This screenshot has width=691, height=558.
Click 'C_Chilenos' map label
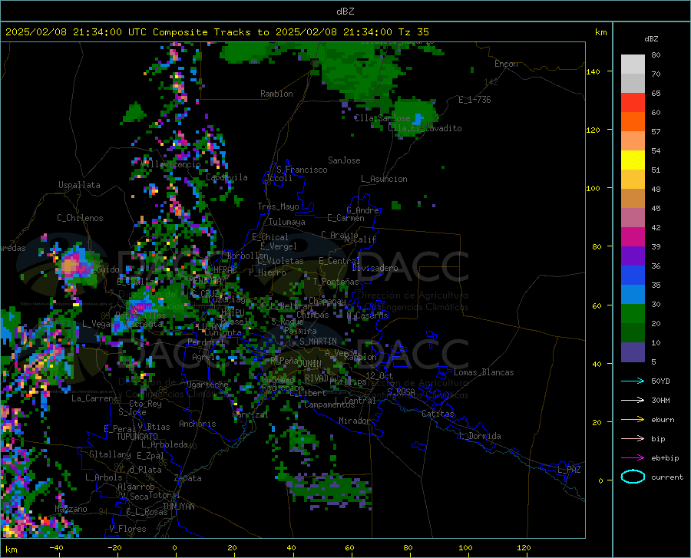80,218
